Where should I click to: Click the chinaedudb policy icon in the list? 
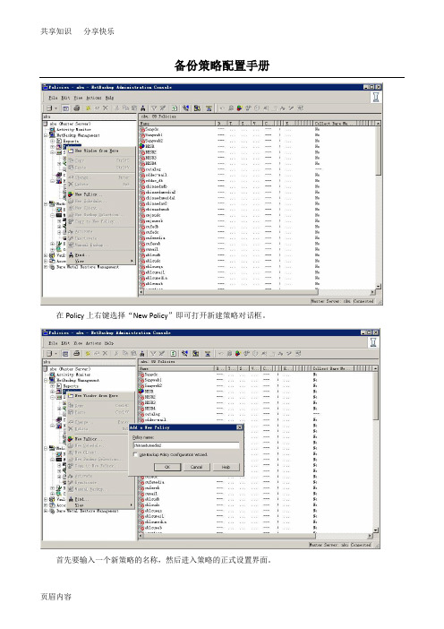[142, 186]
